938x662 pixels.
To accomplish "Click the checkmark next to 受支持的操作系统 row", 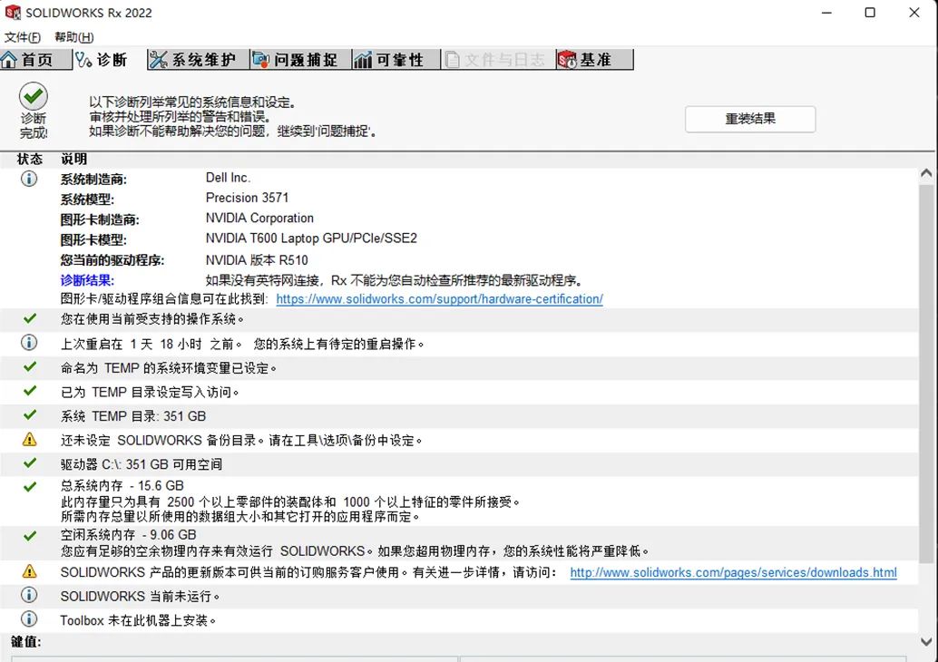I will click(29, 318).
